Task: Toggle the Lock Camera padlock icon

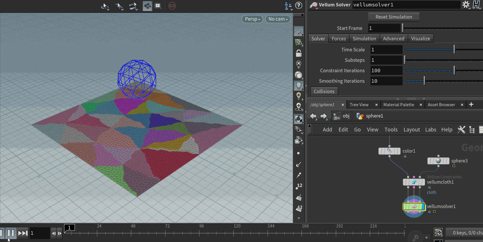Action: pyautogui.click(x=299, y=53)
